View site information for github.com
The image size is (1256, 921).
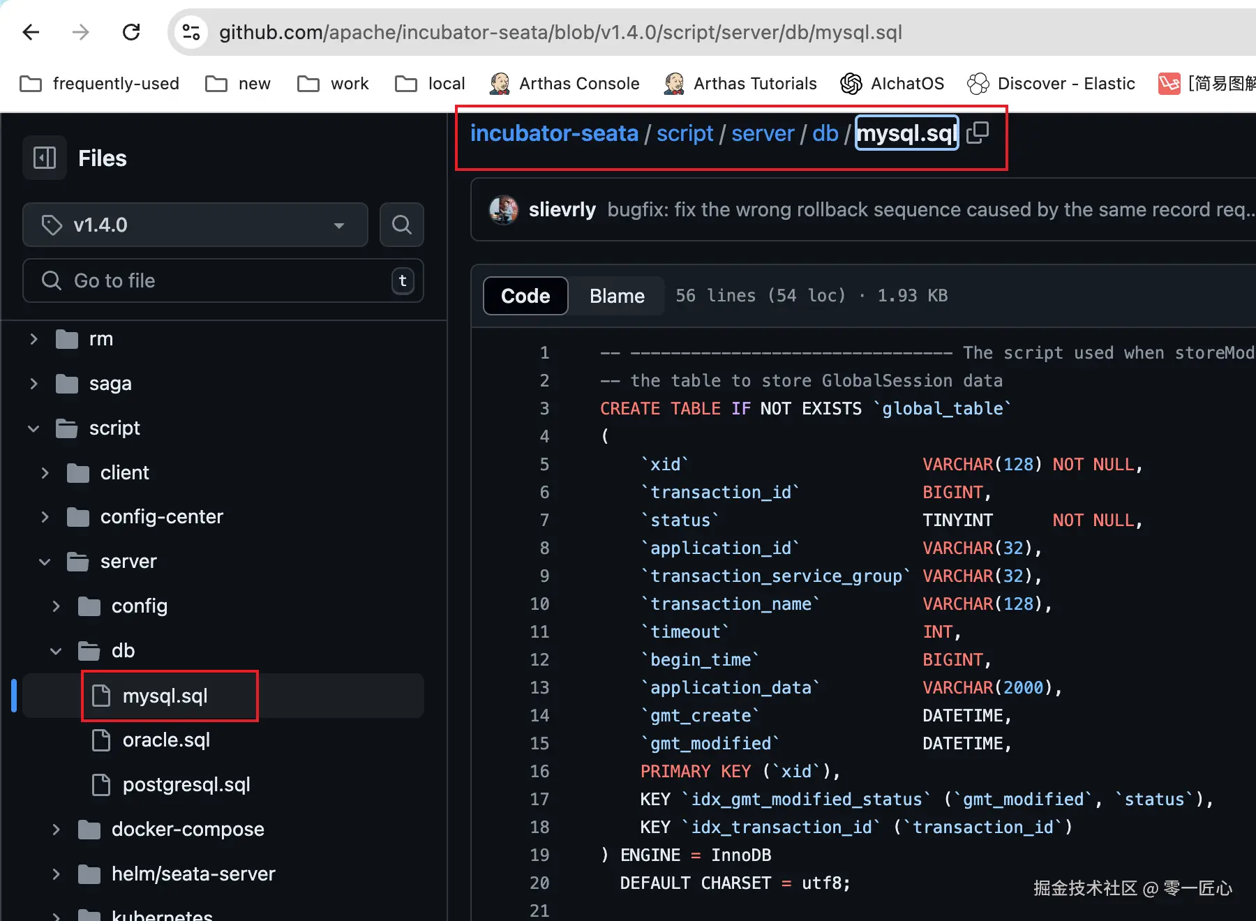click(191, 32)
